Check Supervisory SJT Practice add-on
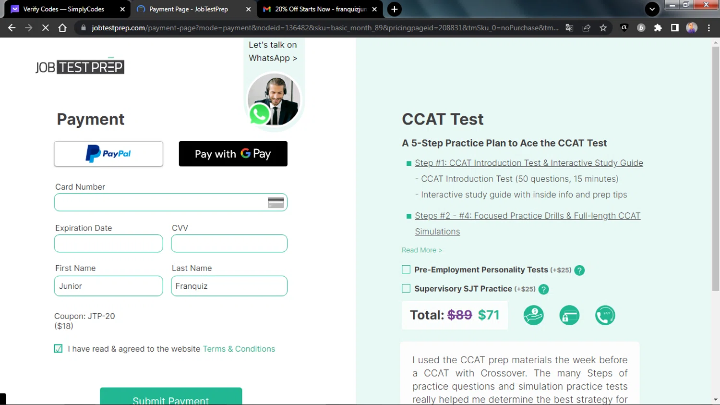Image resolution: width=720 pixels, height=405 pixels. tap(406, 288)
